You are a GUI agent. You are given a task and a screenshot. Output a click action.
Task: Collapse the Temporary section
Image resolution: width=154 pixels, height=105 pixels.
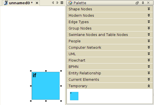109,86
